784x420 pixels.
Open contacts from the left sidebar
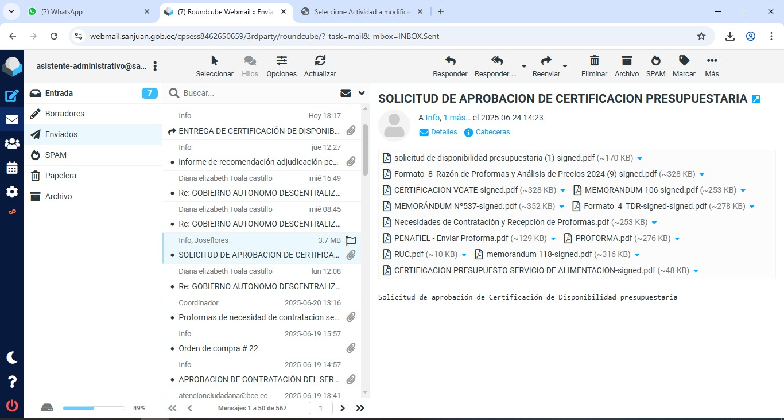click(11, 144)
